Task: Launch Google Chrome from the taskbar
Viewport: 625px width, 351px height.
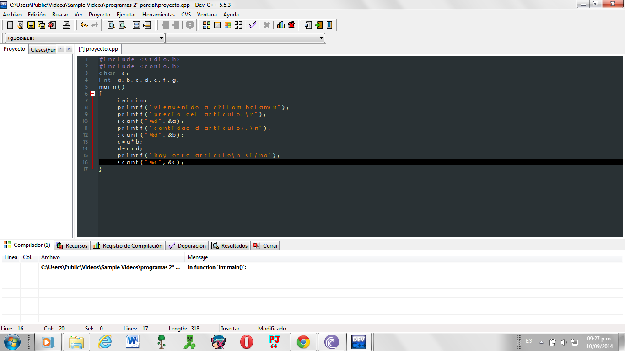Action: [x=303, y=342]
